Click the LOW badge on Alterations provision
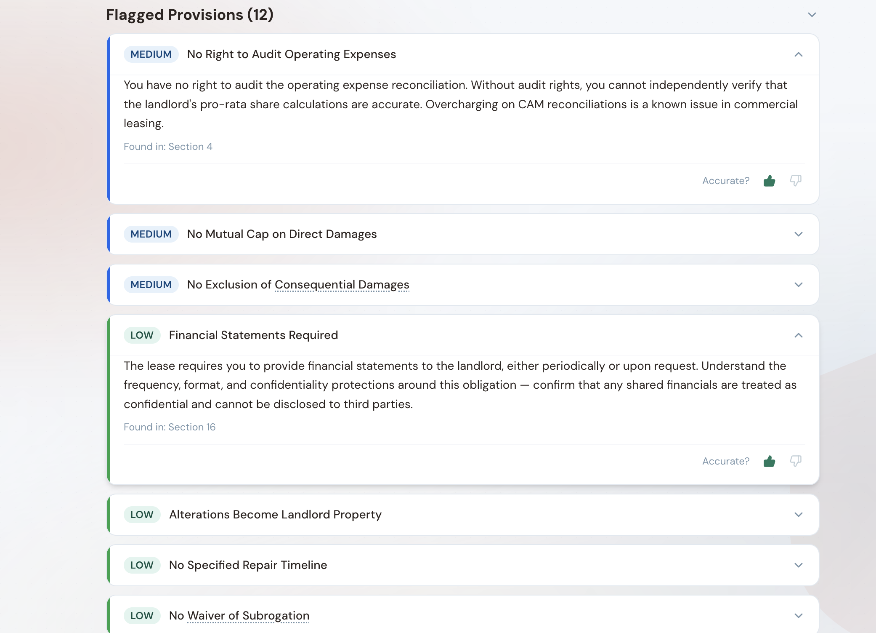The image size is (876, 633). pos(142,515)
